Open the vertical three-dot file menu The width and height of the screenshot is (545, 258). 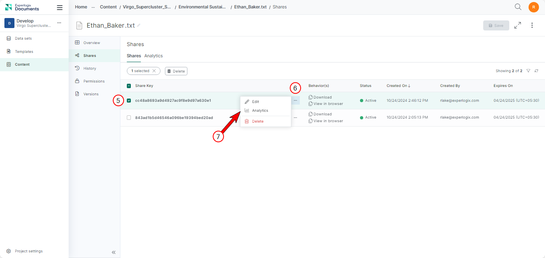[532, 25]
